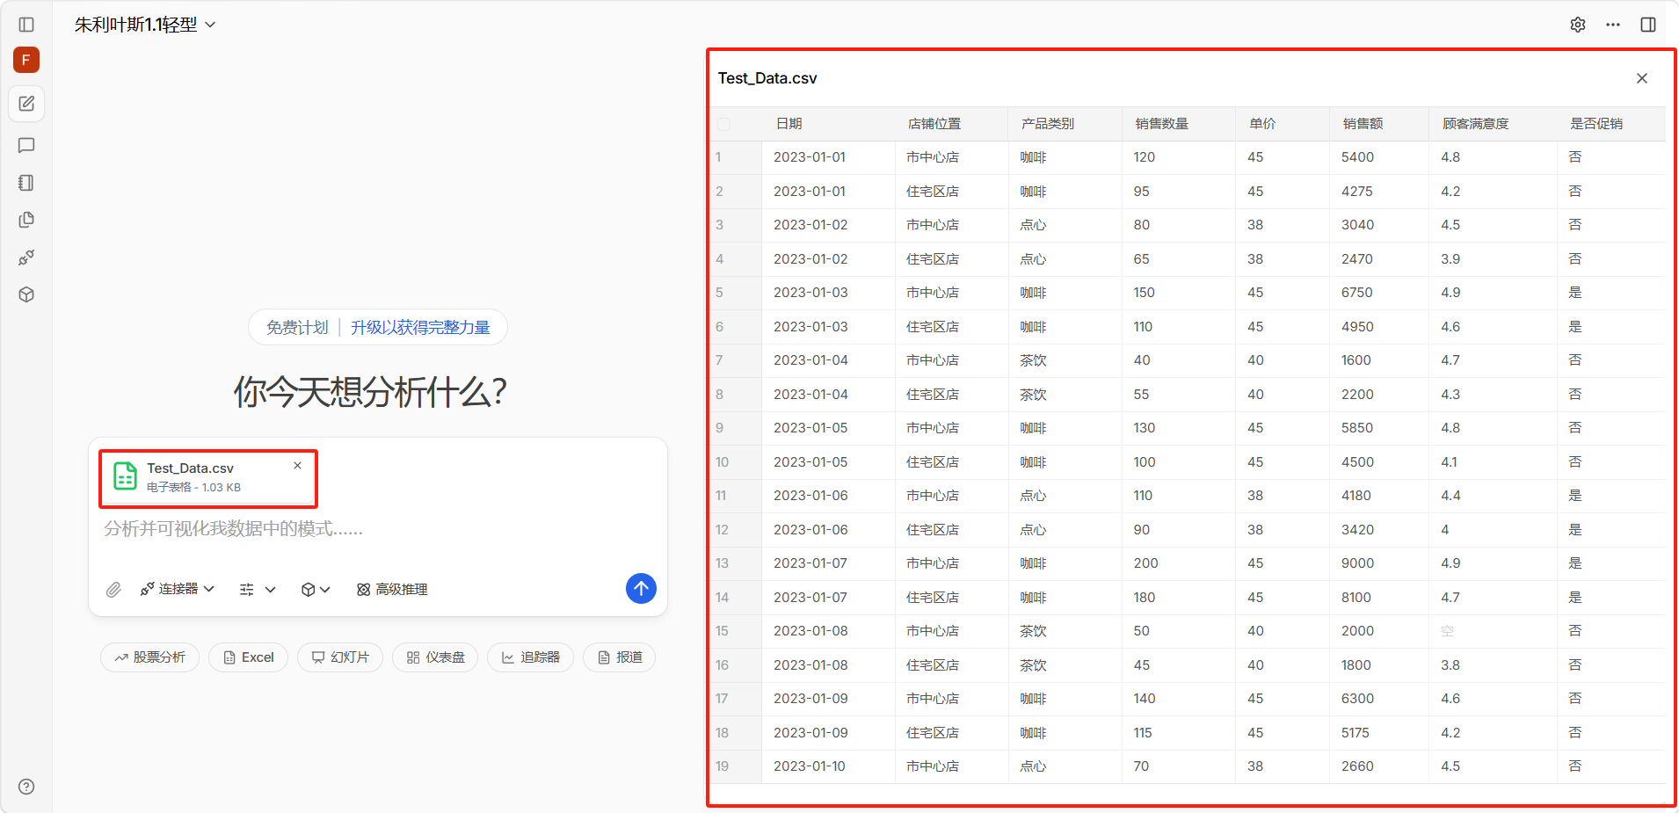Viewport: 1679px width, 813px height.
Task: Open the connectors plug icon in the sidebar
Action: [26, 258]
